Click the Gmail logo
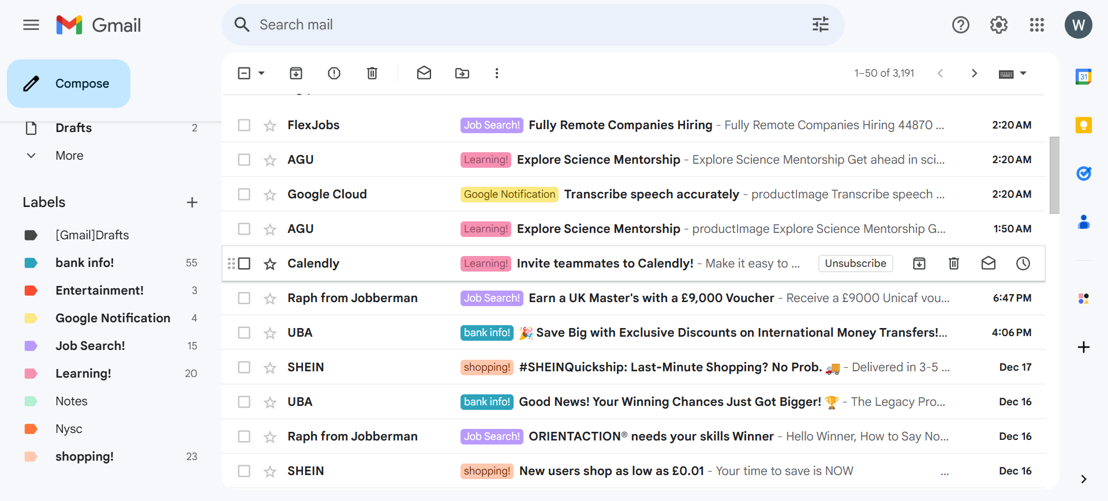Screen dimensions: 1108x501 tap(99, 25)
